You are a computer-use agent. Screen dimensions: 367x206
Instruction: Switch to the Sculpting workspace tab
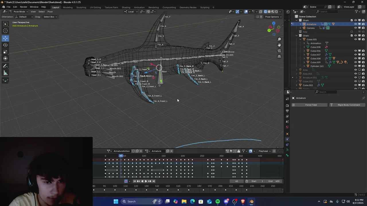pos(81,7)
